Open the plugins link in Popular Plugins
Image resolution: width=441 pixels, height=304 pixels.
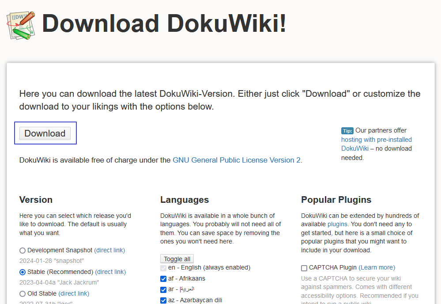point(338,224)
